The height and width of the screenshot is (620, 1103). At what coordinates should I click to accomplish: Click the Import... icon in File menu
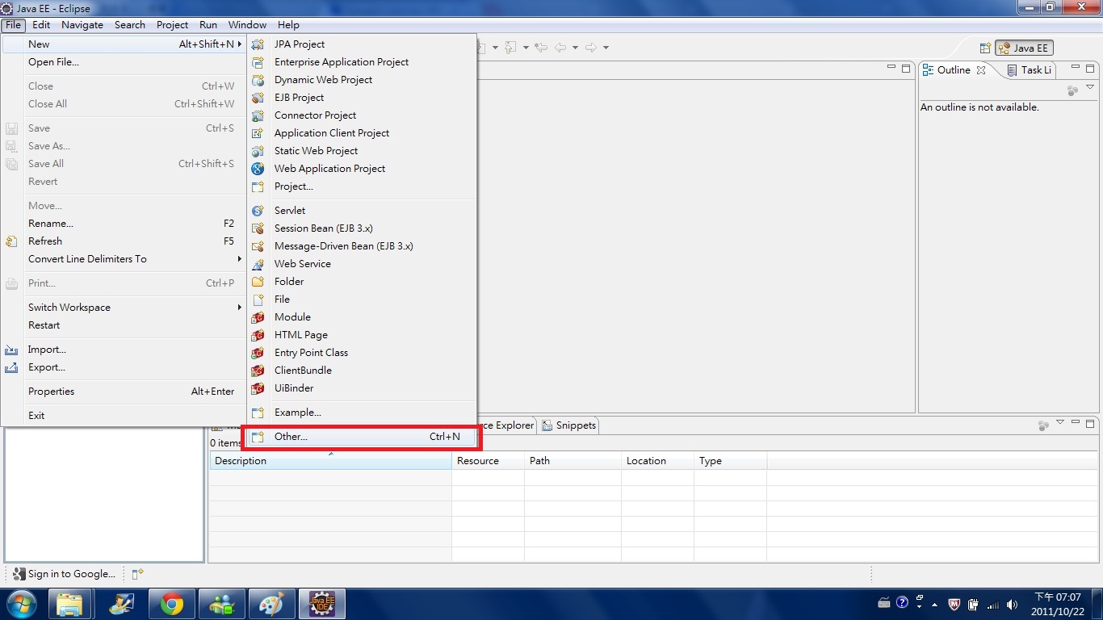pyautogui.click(x=12, y=350)
